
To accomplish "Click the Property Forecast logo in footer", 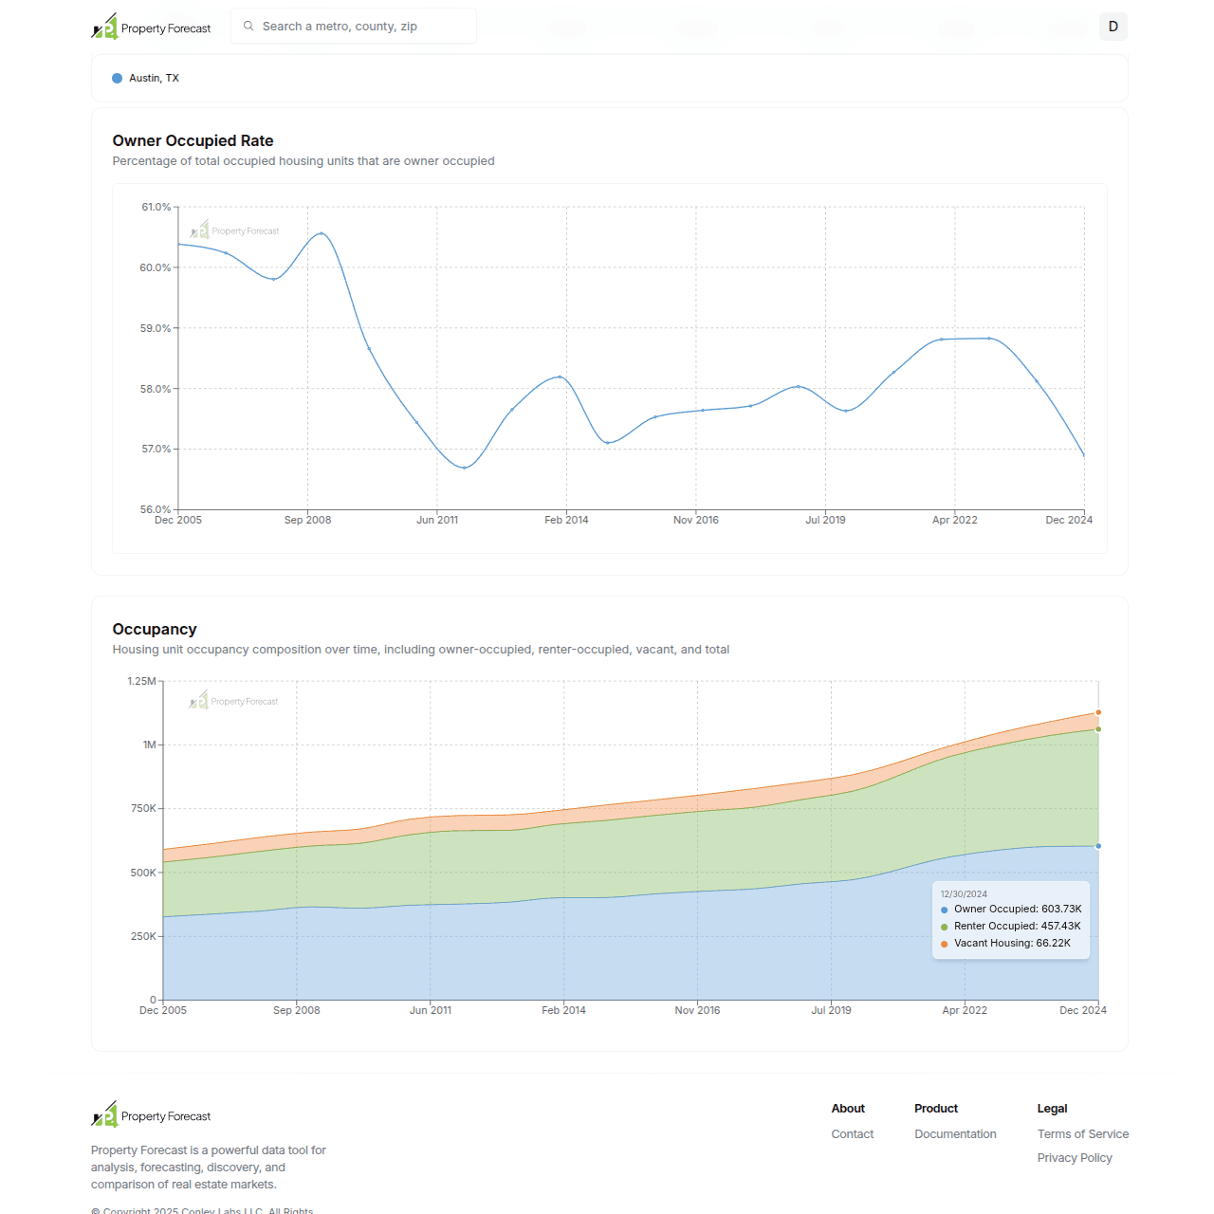I will point(151,1115).
